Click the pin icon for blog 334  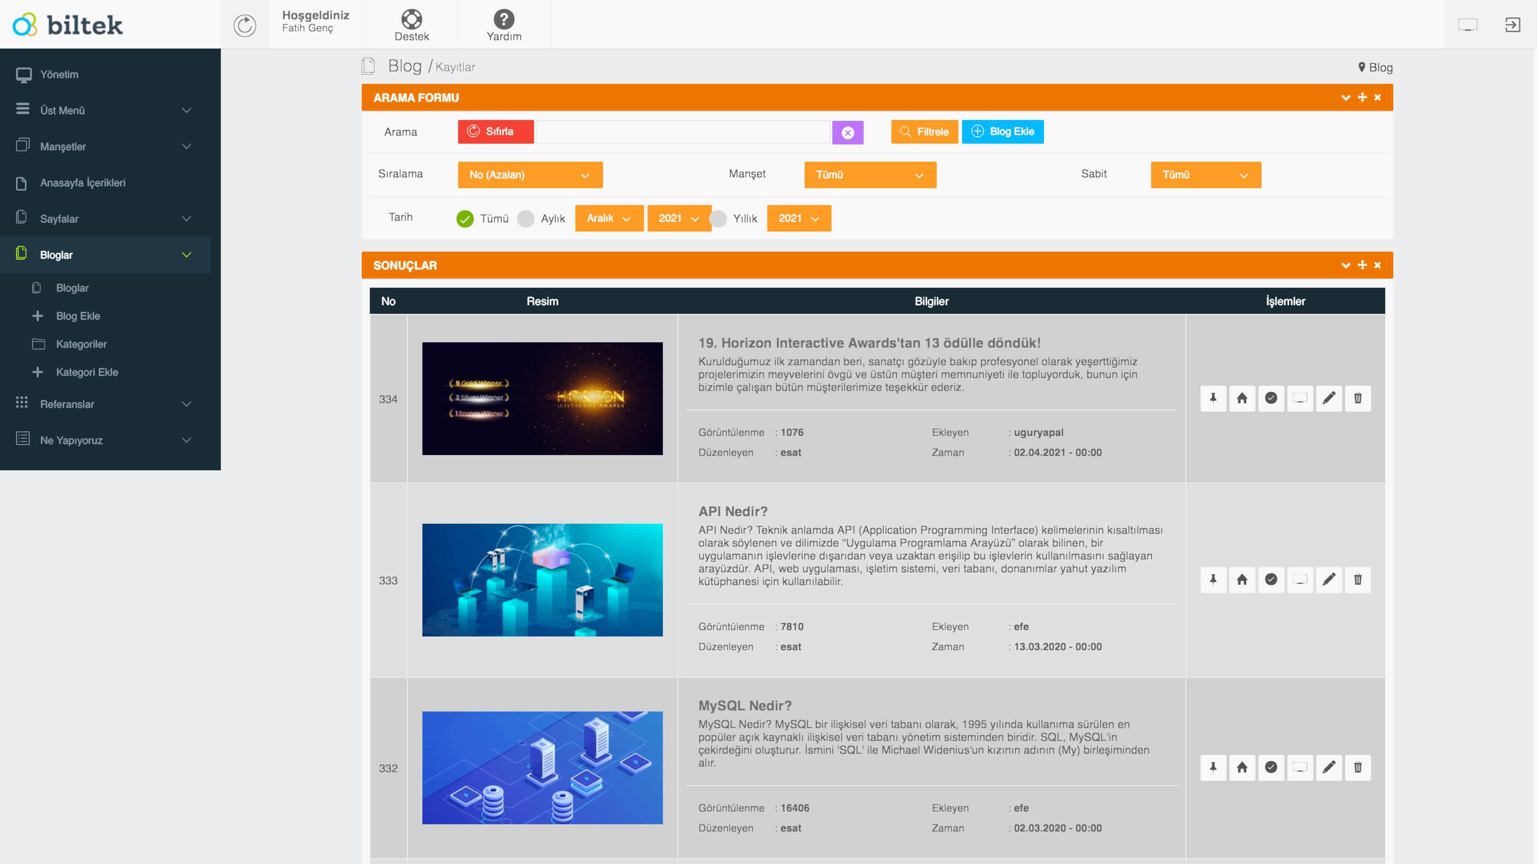[1213, 398]
